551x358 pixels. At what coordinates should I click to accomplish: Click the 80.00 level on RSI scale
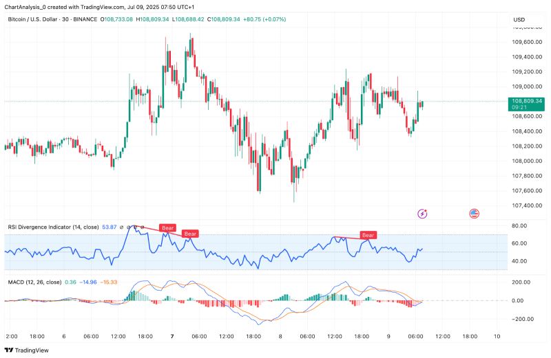pos(519,225)
